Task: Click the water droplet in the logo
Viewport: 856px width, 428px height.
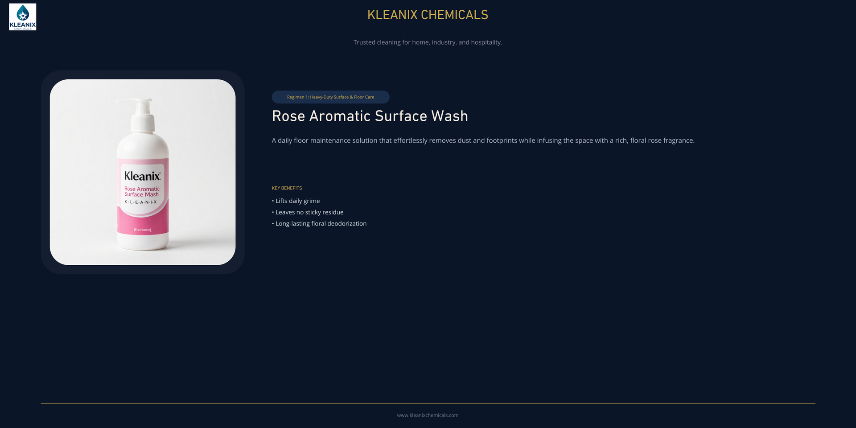Action: click(x=23, y=13)
